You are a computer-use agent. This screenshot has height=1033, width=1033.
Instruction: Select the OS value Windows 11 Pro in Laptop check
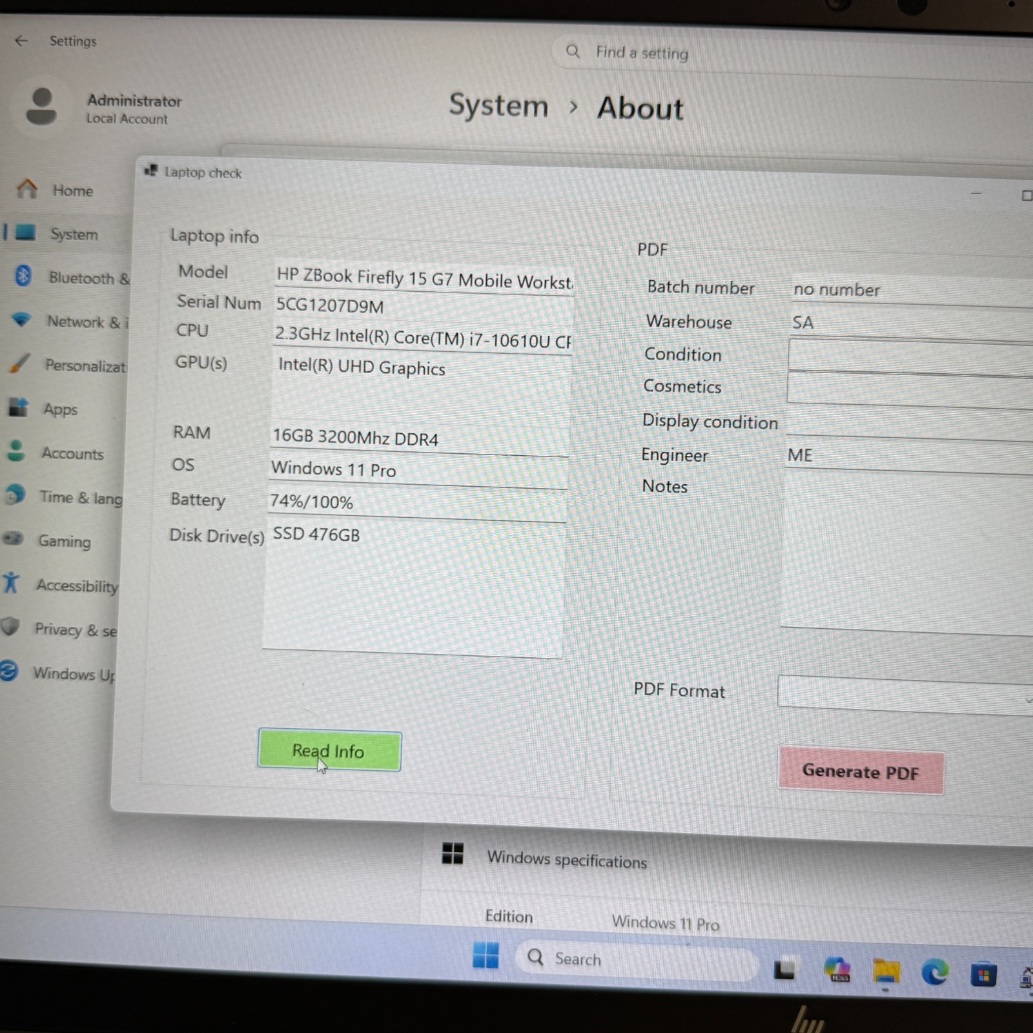(x=333, y=469)
